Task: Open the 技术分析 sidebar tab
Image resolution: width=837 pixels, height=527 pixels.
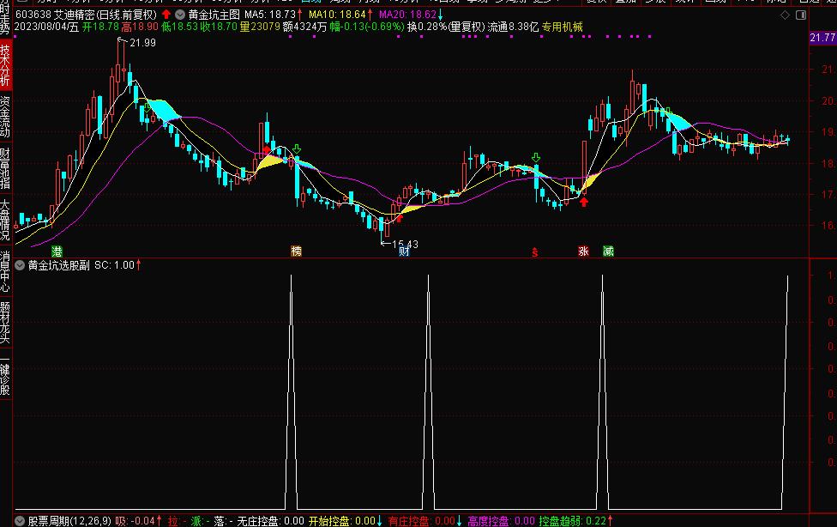Action: (5, 65)
